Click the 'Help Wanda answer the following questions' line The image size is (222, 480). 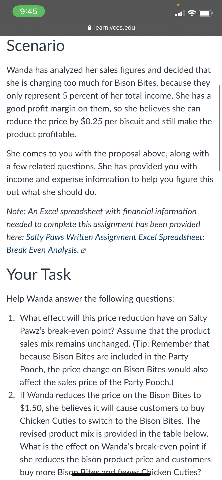(90, 299)
